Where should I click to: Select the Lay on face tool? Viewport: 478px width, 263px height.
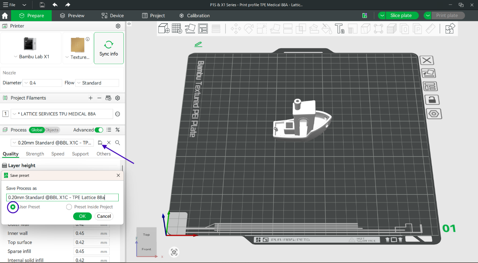click(x=275, y=28)
